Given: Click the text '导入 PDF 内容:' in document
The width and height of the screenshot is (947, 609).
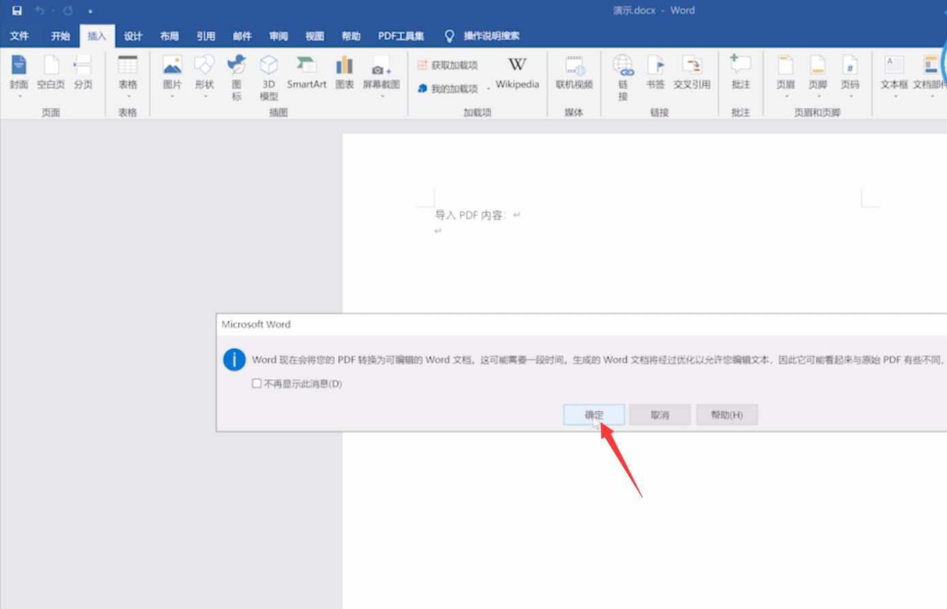Looking at the screenshot, I should (471, 215).
